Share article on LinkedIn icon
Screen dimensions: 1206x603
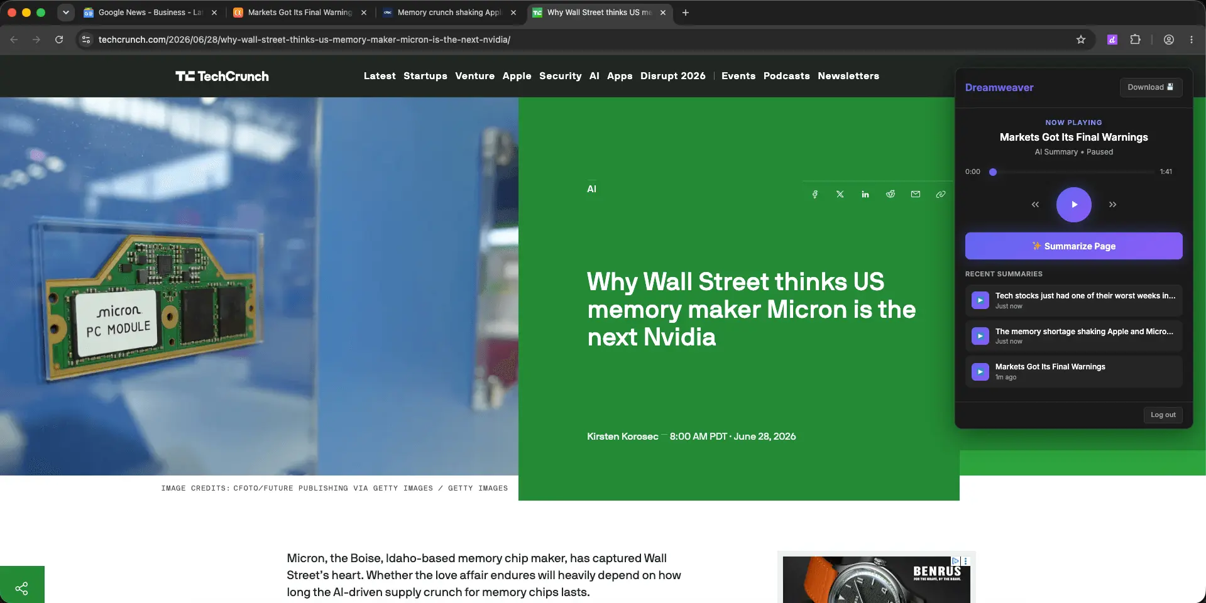865,195
